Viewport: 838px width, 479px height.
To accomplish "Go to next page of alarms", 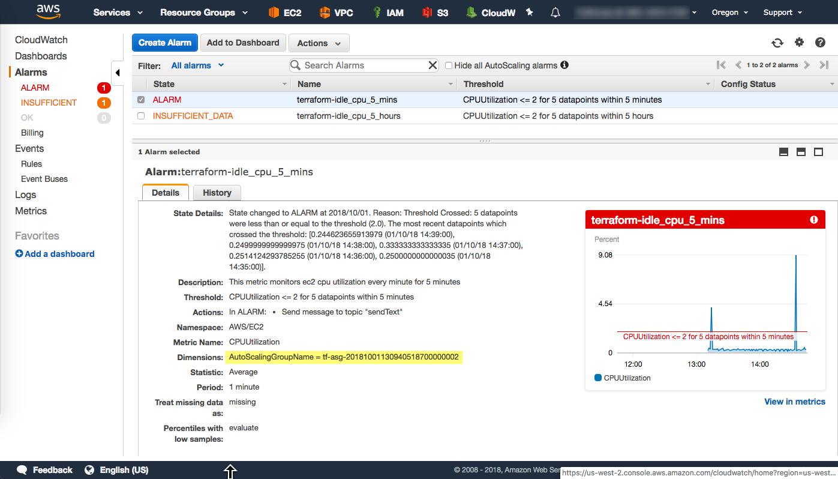I will (x=807, y=65).
